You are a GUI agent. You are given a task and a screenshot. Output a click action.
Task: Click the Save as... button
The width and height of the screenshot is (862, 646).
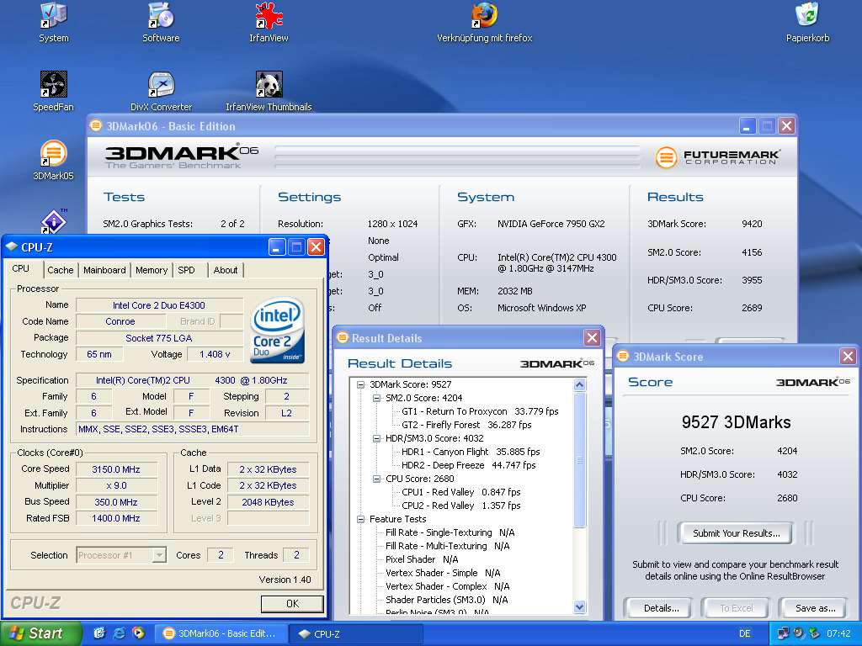tap(815, 608)
